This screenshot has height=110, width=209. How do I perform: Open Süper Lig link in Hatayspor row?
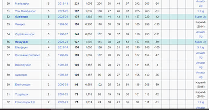click(201, 42)
